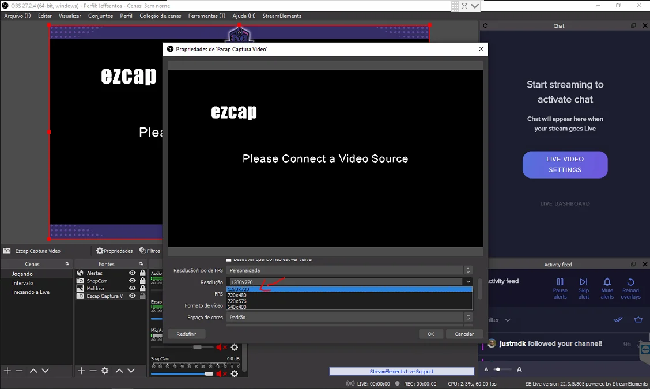Open the Visualizar menu
Screen dimensions: 650x389
(70, 16)
